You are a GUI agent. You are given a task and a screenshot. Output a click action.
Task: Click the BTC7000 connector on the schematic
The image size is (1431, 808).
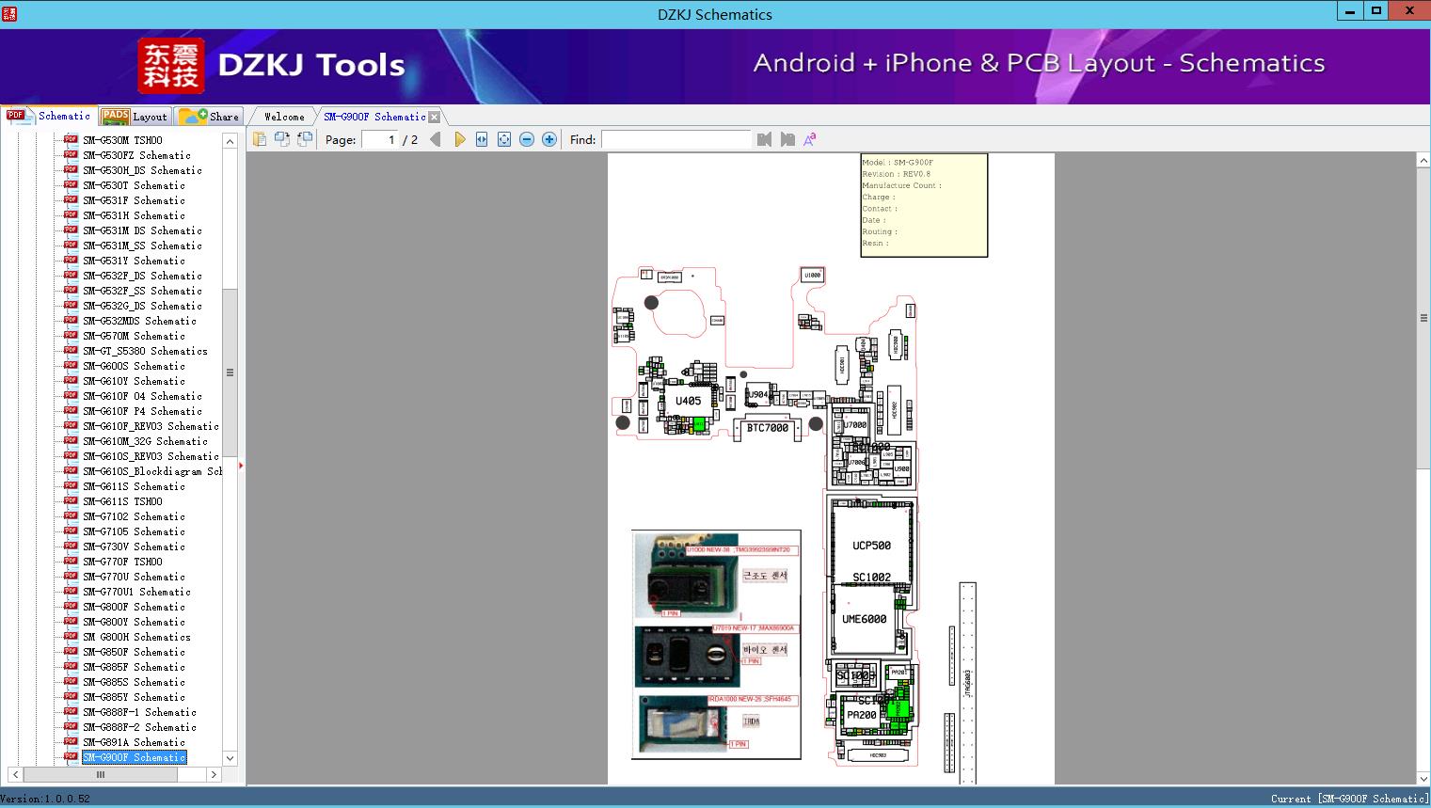click(768, 428)
